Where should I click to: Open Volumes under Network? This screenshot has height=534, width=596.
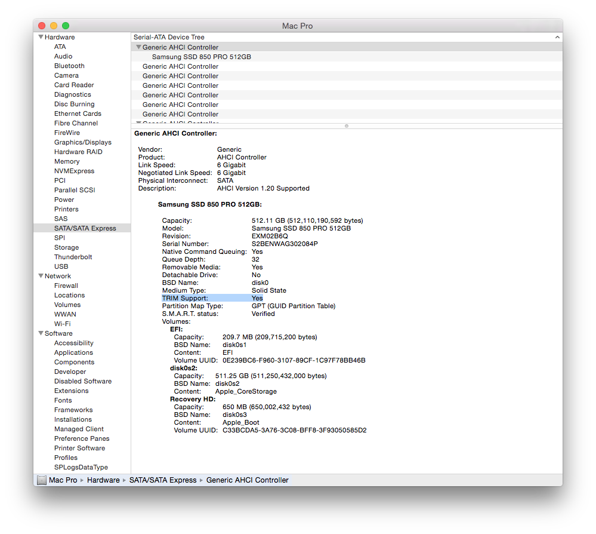[x=67, y=305]
